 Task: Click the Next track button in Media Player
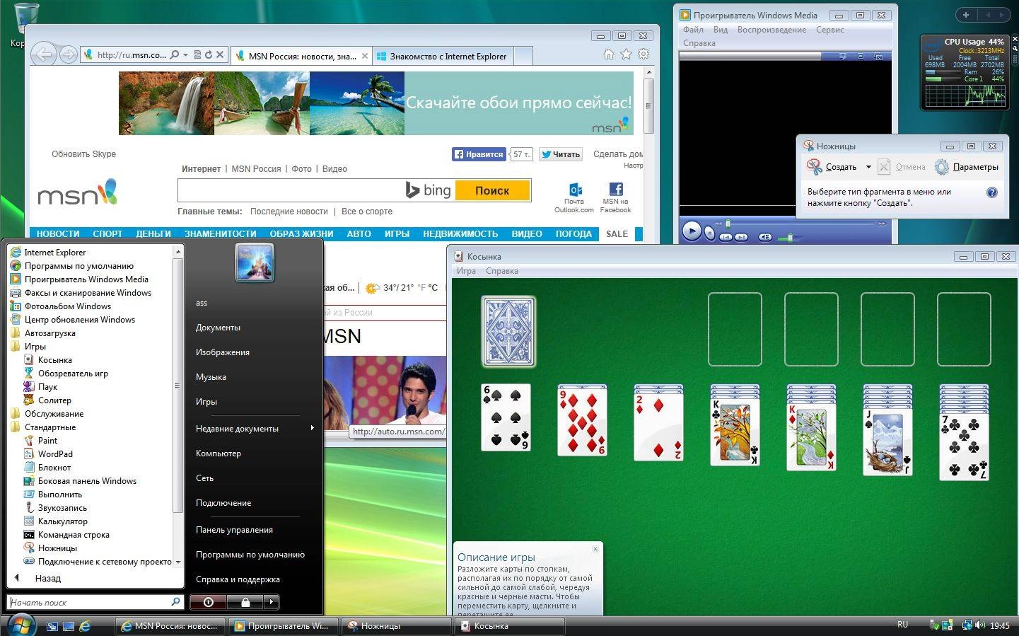(x=741, y=237)
